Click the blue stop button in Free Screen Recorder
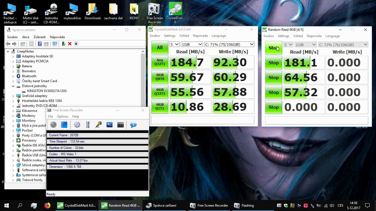Image resolution: width=376 pixels, height=211 pixels. 64,125
